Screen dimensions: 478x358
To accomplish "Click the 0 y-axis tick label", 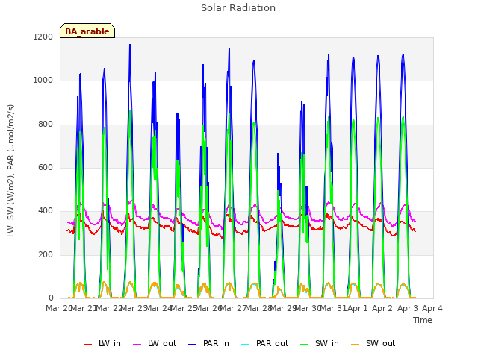I will pyautogui.click(x=51, y=298).
